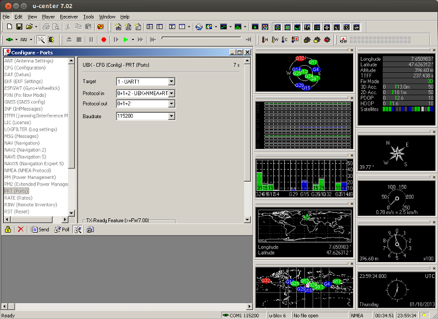Open the Baudrate 115200 dropdown
The image size is (438, 319).
pyautogui.click(x=171, y=116)
